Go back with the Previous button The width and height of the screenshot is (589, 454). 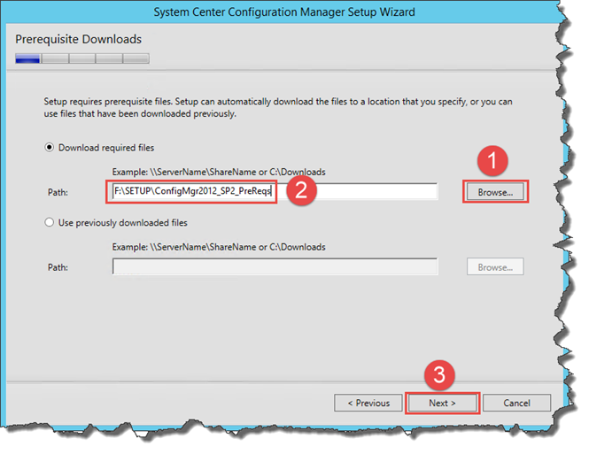pos(368,403)
